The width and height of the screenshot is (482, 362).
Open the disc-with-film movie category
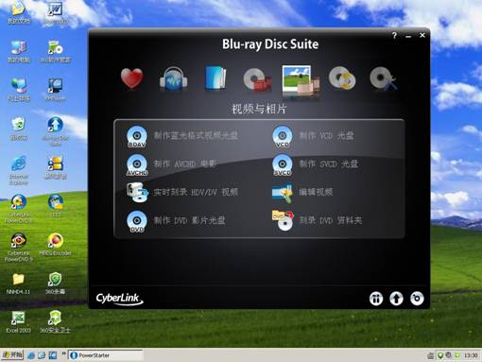tap(257, 79)
